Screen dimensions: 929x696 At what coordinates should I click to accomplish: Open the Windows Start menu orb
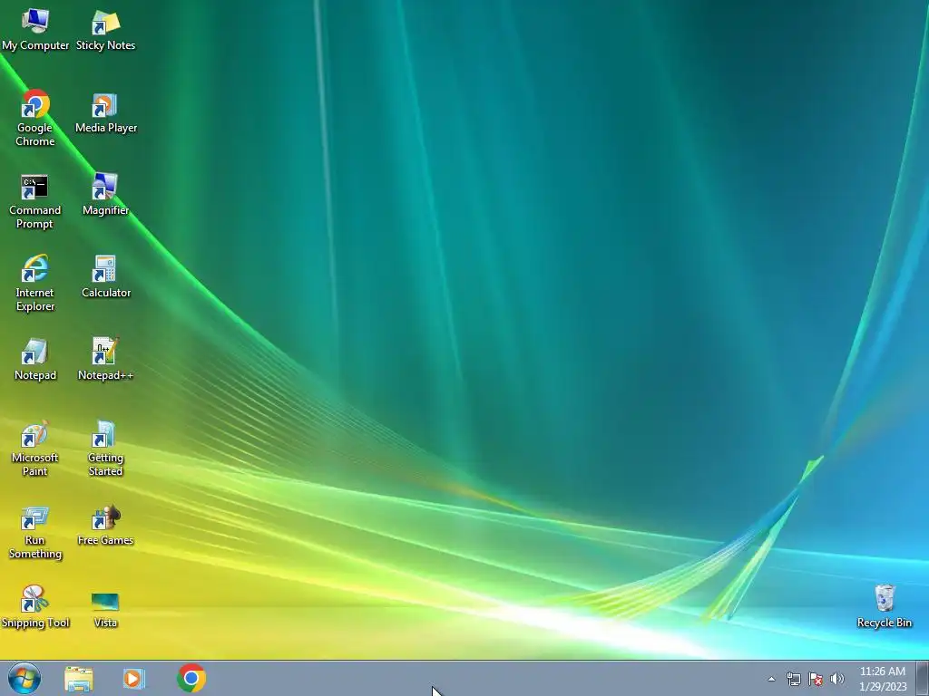pyautogui.click(x=24, y=678)
